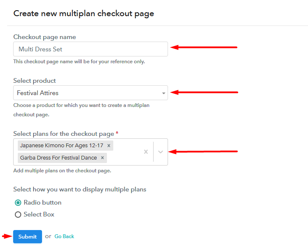
Task: Click the 'Select product' label
Action: pos(34,81)
